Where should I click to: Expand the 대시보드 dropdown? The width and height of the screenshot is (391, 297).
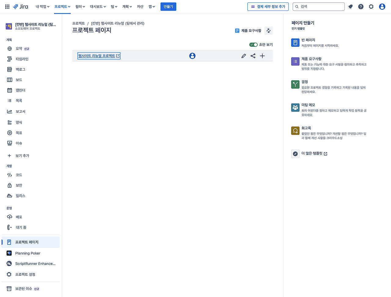98,6
